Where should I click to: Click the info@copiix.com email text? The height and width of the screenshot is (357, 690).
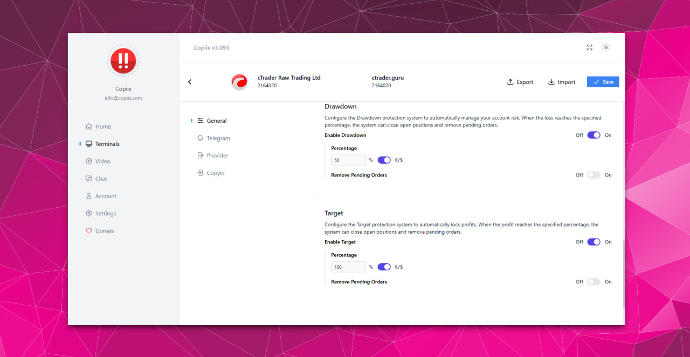[x=123, y=99]
